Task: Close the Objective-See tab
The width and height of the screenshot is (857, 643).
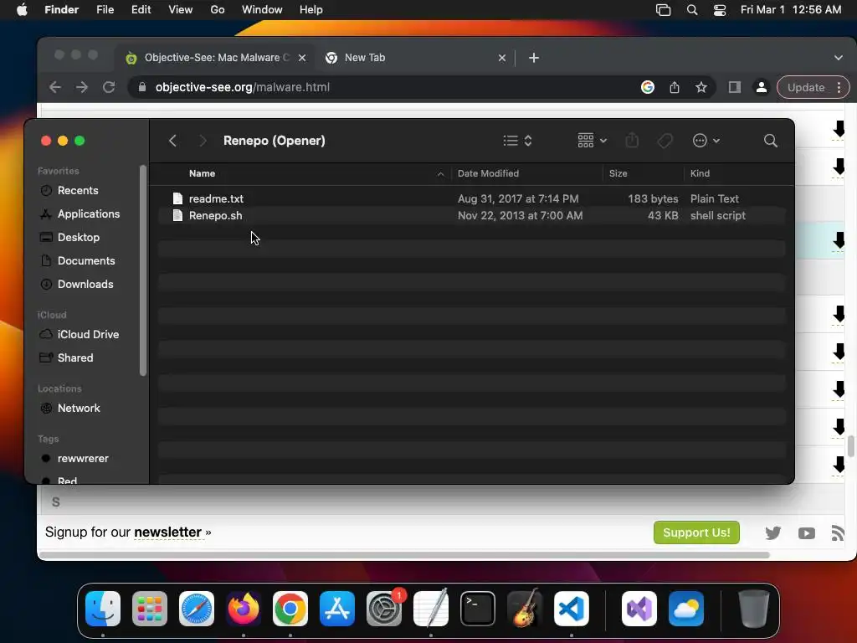Action: [301, 58]
